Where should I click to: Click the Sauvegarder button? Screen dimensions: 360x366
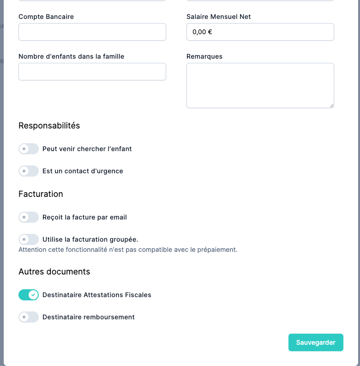316,342
